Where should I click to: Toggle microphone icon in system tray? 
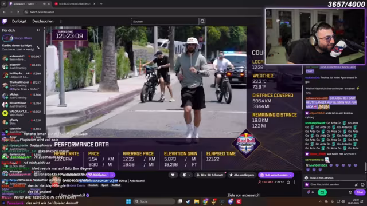(332, 201)
